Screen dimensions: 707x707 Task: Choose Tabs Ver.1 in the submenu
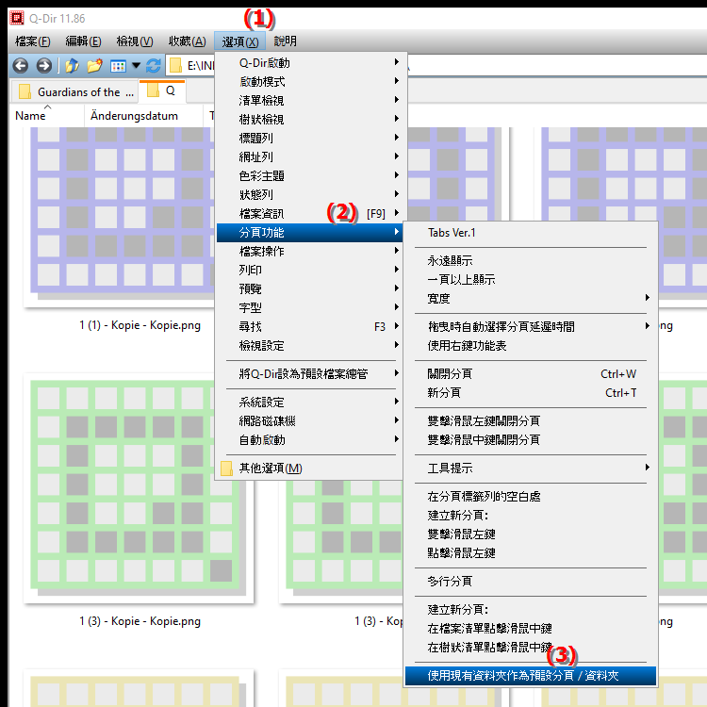531,233
